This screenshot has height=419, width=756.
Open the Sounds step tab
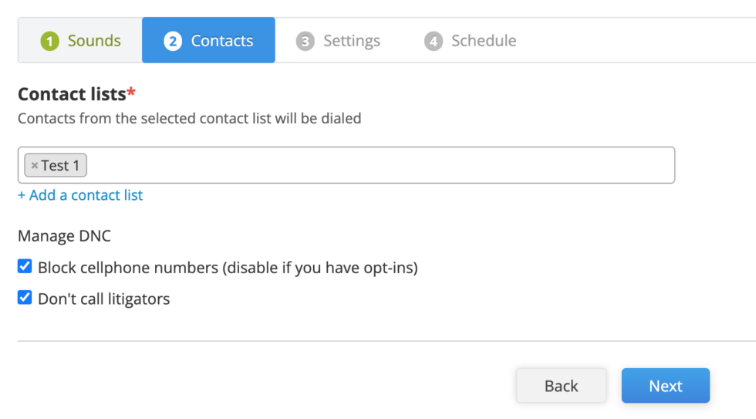(80, 40)
